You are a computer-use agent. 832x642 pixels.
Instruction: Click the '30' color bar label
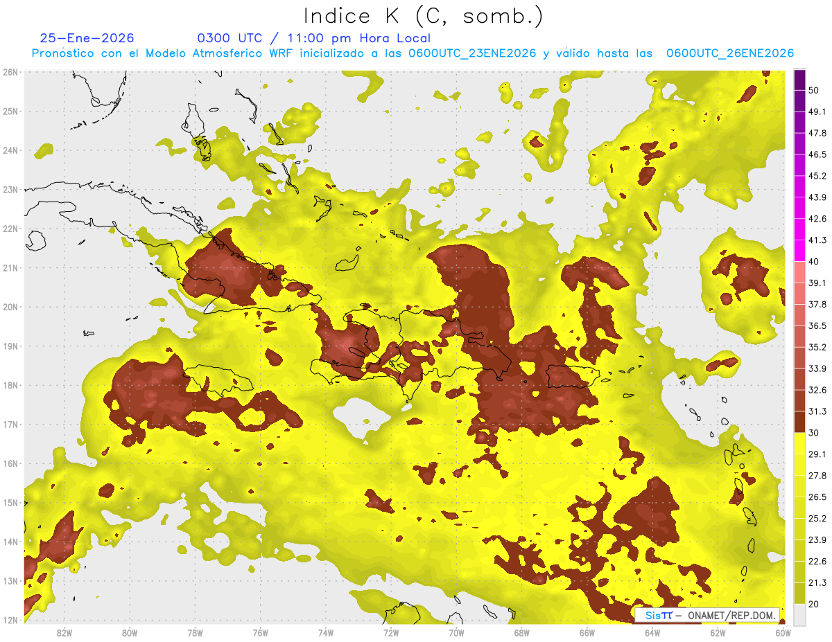(x=813, y=433)
